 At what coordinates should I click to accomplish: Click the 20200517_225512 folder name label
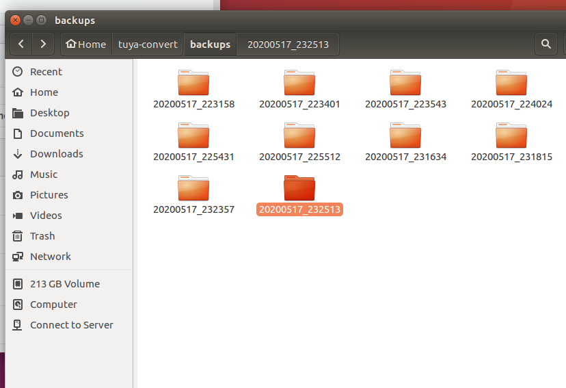click(299, 157)
